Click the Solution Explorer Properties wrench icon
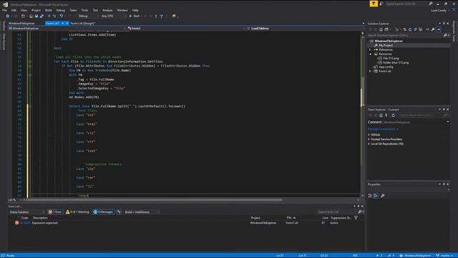 [x=433, y=29]
